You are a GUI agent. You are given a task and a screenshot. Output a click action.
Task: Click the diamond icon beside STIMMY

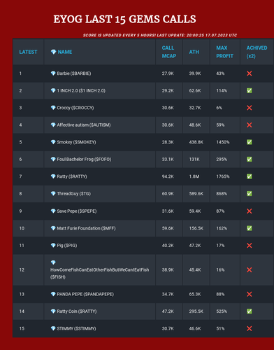coord(53,328)
